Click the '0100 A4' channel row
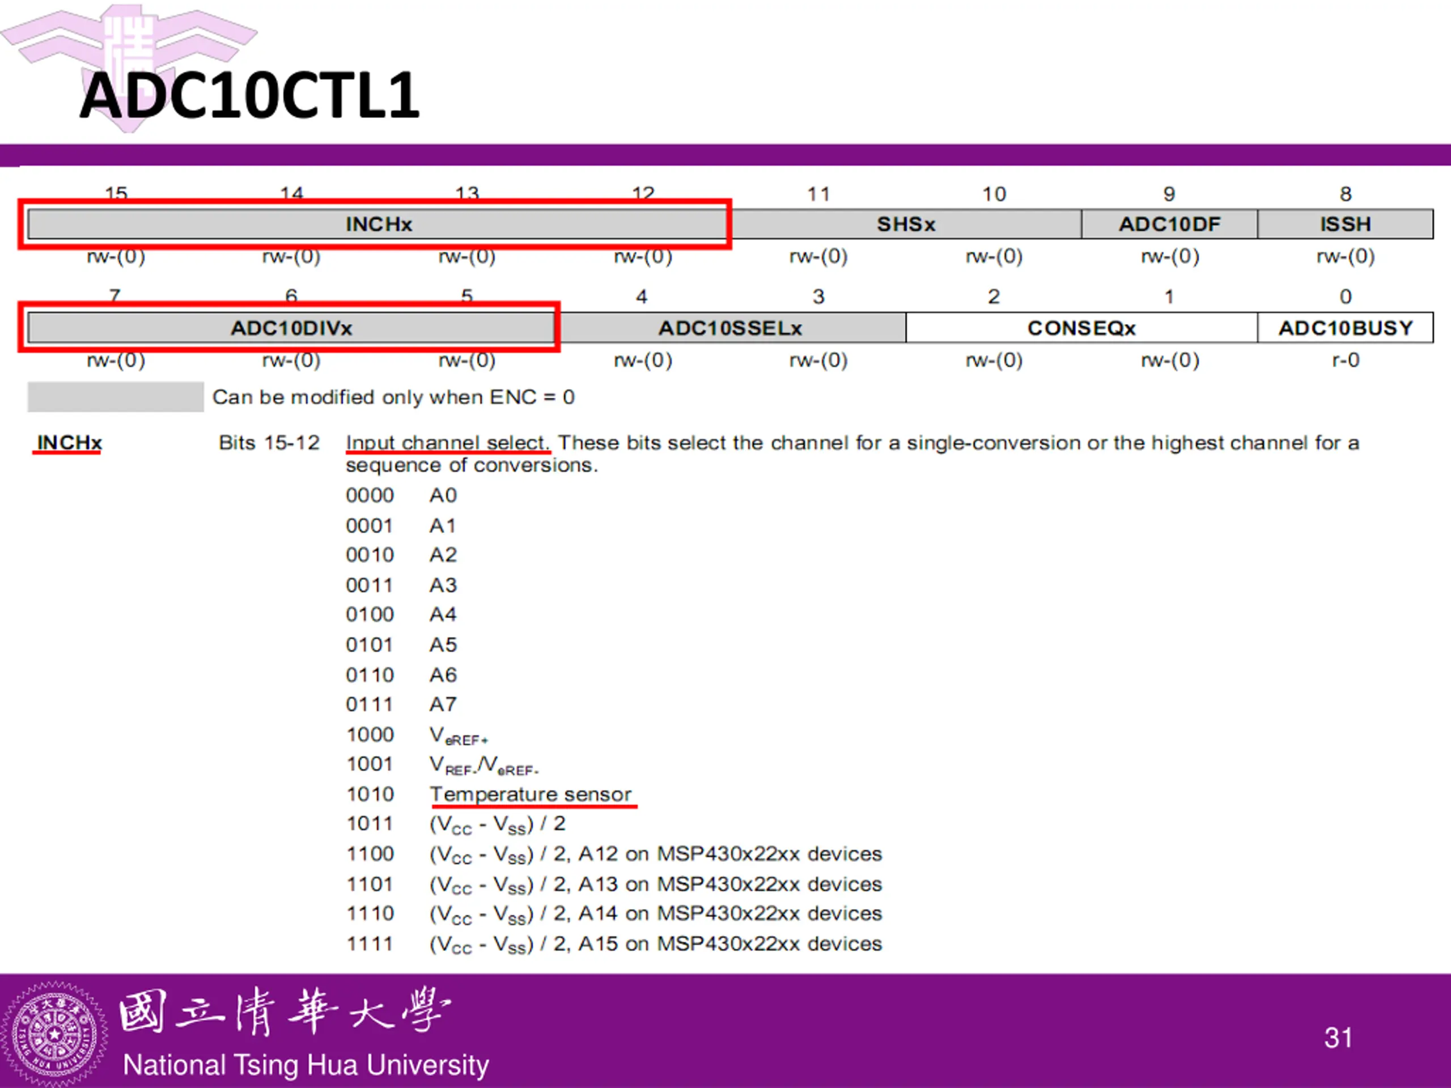Viewport: 1451px width, 1088px height. click(401, 614)
